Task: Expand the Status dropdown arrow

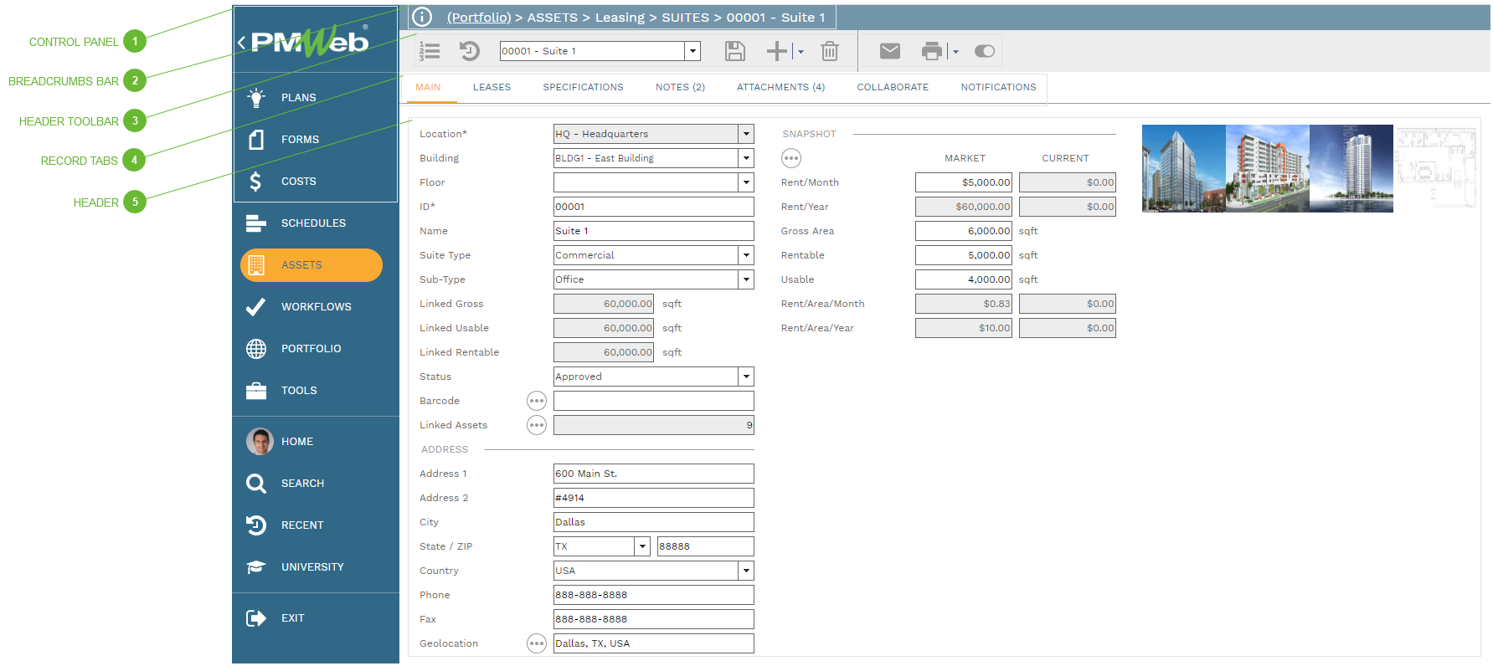Action: pyautogui.click(x=745, y=377)
